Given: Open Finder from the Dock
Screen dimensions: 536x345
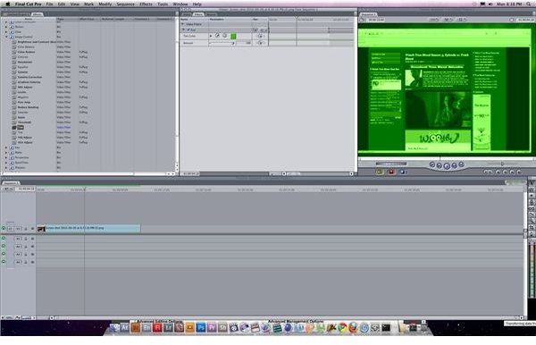Looking at the screenshot, I should tap(114, 328).
